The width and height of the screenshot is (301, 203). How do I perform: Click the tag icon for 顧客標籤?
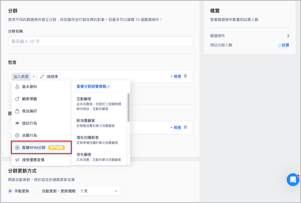(17, 99)
